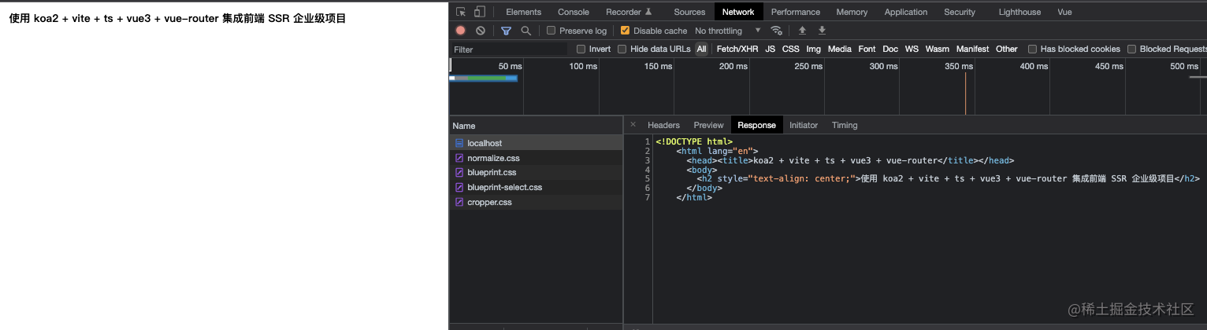Stop recording the network log
This screenshot has width=1207, height=330.
click(x=461, y=31)
